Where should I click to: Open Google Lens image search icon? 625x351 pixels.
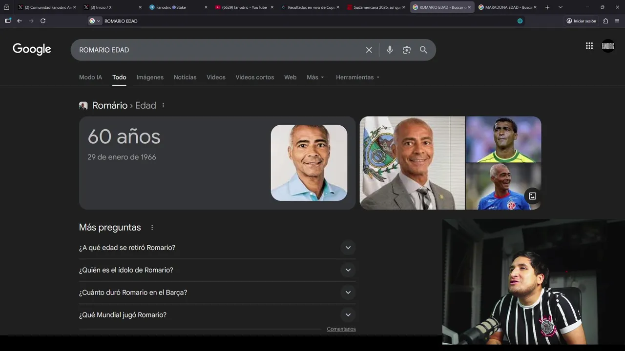(x=407, y=50)
